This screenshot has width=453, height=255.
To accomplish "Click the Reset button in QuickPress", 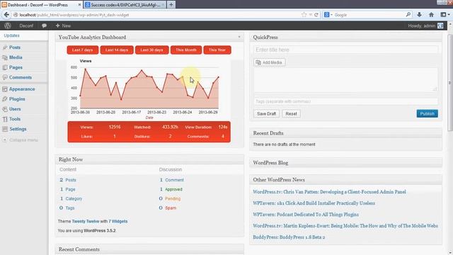I will pos(291,113).
